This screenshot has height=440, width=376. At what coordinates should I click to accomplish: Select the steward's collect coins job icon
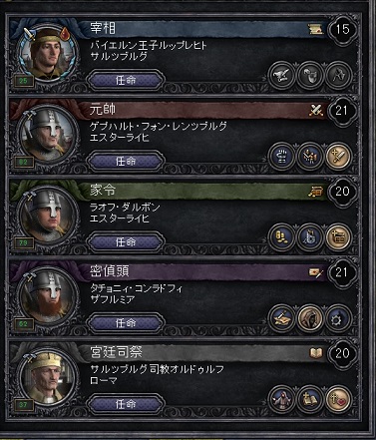click(x=281, y=237)
